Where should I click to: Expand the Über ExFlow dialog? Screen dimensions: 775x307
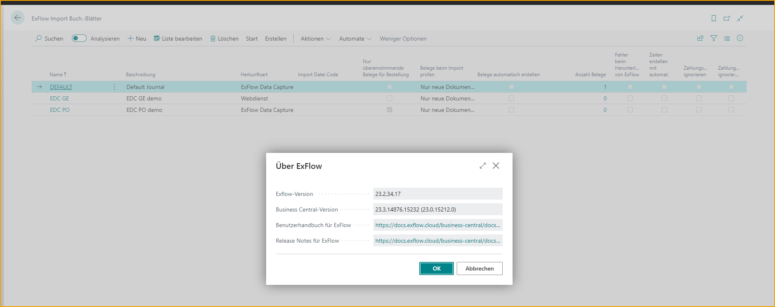coord(483,166)
